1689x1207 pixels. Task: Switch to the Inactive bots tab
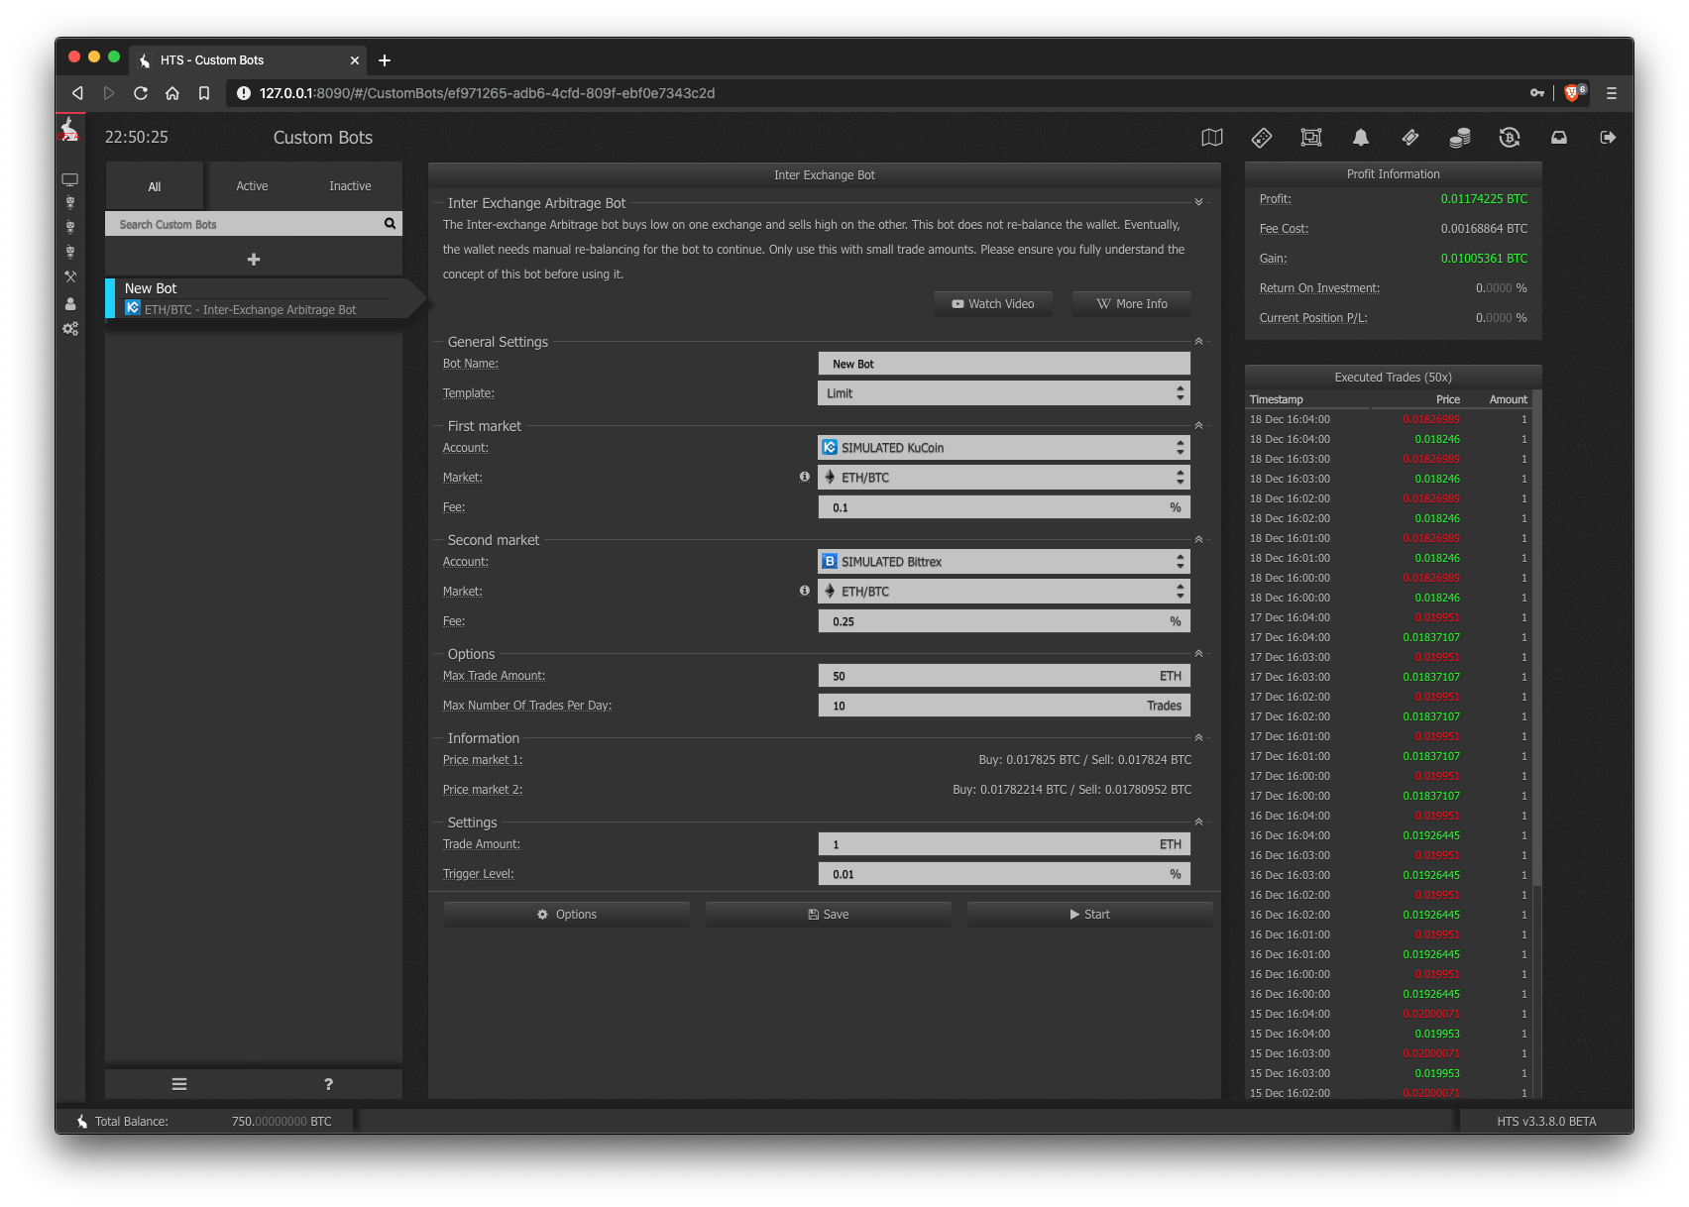[350, 186]
